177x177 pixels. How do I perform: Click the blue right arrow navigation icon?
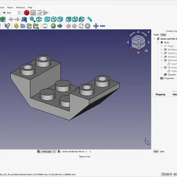(60, 26)
